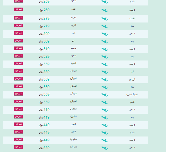Click the plane icon on Dammam to Lahore row
The width and height of the screenshot is (169, 152).
[x=105, y=133]
